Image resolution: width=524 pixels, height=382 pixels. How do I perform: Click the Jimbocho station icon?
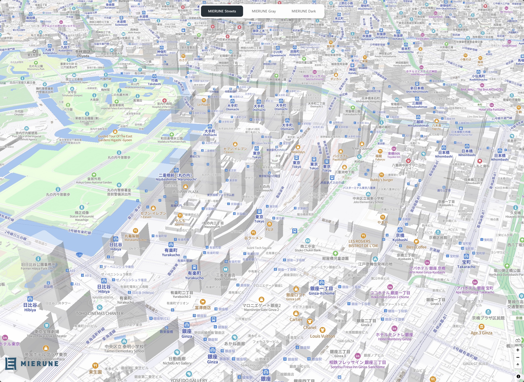point(162,48)
